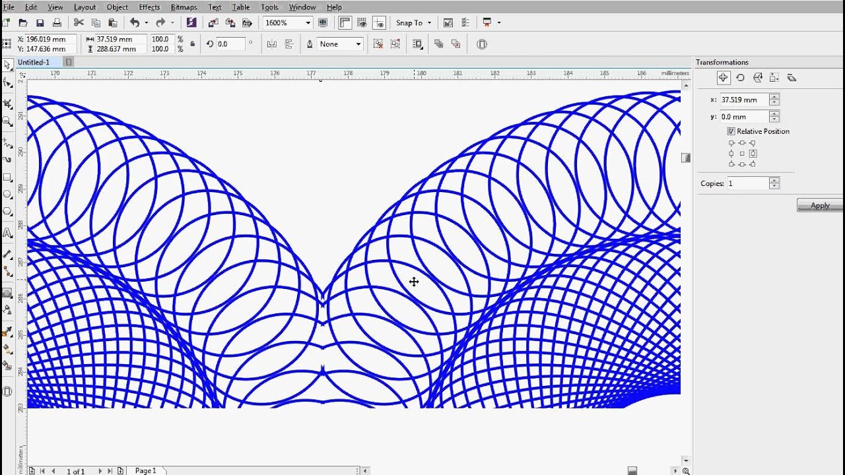This screenshot has width=845, height=475.
Task: Click the Print icon
Action: coord(57,22)
